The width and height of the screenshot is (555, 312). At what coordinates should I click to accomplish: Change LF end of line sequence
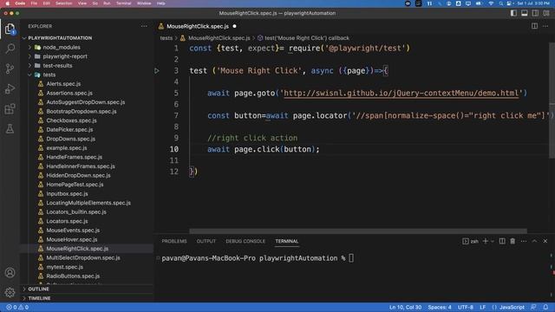point(482,307)
